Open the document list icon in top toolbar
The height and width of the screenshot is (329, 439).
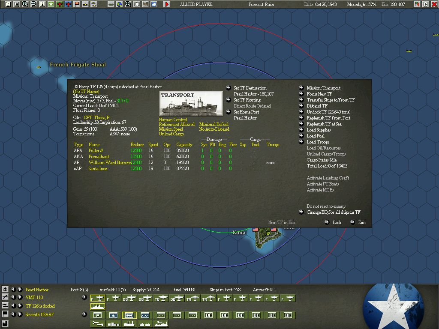click(17, 4)
